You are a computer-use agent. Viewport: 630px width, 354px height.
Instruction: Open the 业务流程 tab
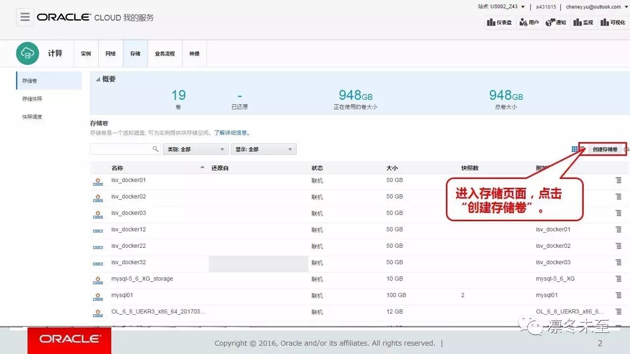pyautogui.click(x=165, y=54)
